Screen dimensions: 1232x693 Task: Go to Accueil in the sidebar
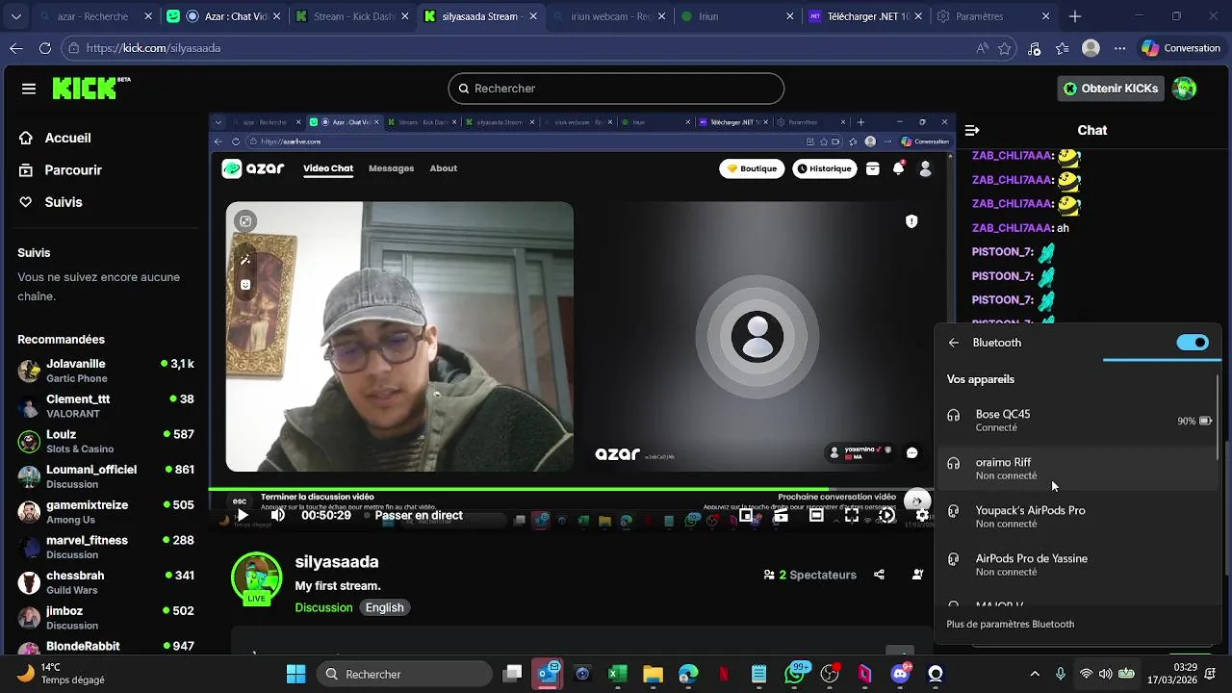coord(56,138)
